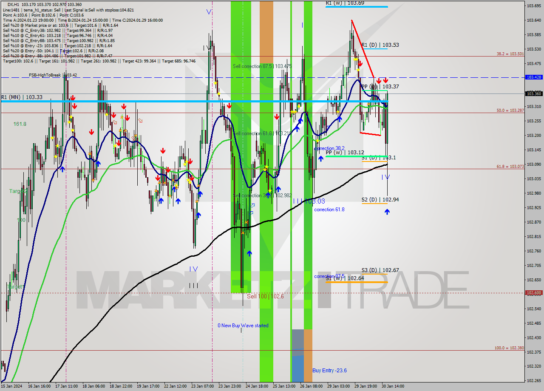544x391 pixels.
Task: Click the green 161.8 label
Action: [20, 124]
